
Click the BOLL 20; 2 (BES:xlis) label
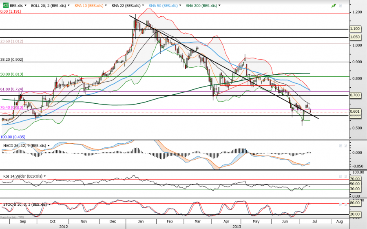49,5
